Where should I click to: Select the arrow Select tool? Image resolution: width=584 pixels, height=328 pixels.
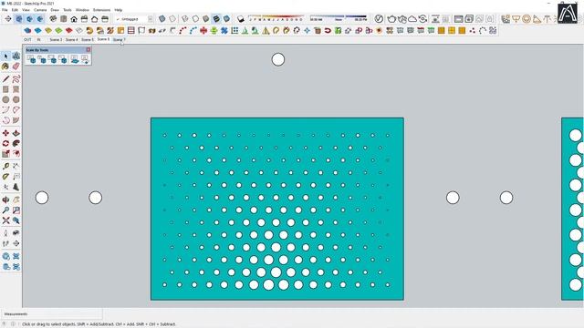(5, 56)
